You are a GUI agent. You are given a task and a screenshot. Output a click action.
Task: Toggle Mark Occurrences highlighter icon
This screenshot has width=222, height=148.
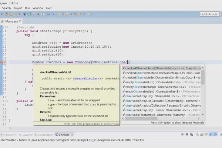30,14
